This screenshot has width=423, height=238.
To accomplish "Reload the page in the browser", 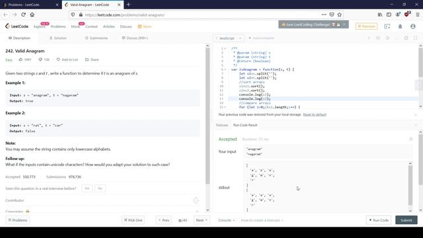I will (23, 15).
